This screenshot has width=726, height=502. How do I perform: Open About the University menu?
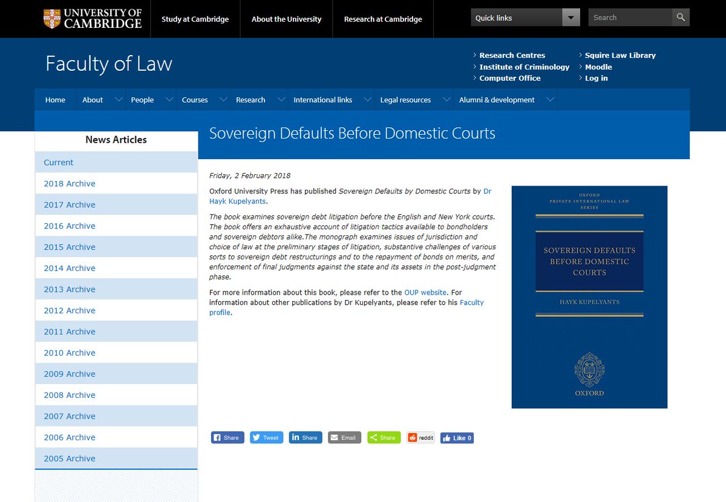click(286, 19)
